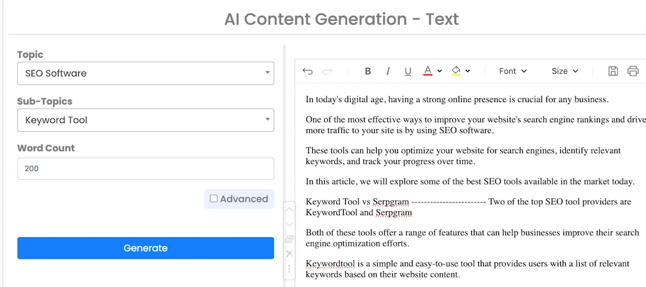Click the X delete icon on side handle
646x287 pixels.
click(x=290, y=254)
